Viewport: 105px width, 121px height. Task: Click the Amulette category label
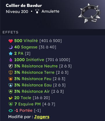(x=50, y=11)
